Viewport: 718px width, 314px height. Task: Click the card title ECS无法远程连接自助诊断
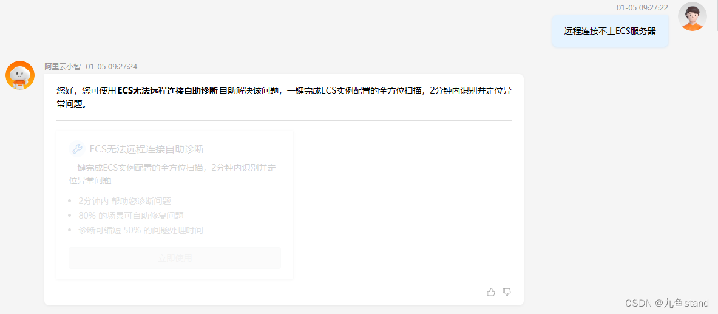click(147, 149)
